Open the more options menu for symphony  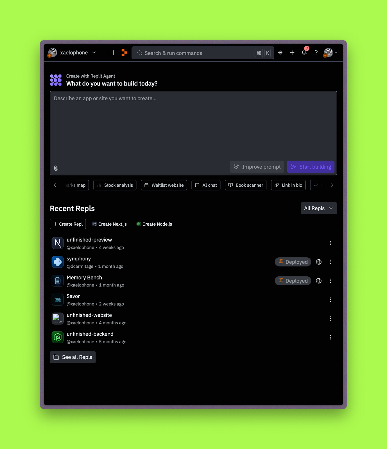point(331,262)
